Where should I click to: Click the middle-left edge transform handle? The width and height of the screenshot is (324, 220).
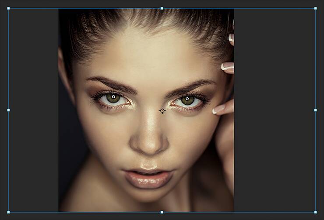(x=8, y=110)
